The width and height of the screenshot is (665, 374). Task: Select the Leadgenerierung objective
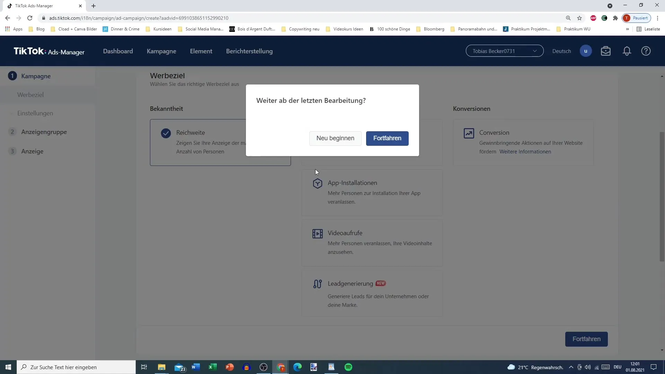pyautogui.click(x=372, y=293)
